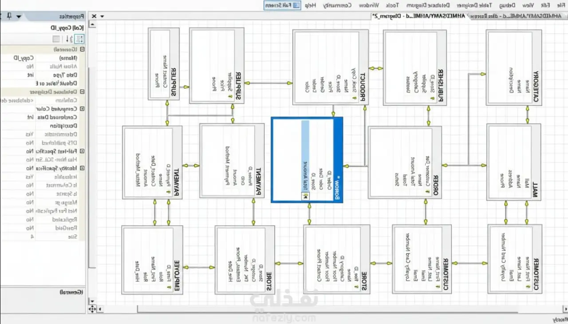This screenshot has height=324, width=568.
Task: Click the diagram vertical scrollbar up arrow
Action: (92, 24)
